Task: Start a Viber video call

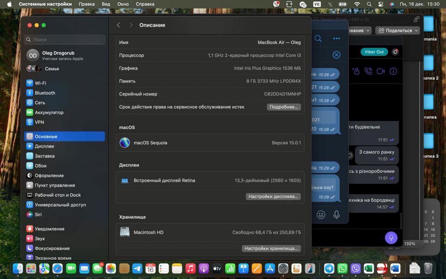Action: [x=380, y=71]
